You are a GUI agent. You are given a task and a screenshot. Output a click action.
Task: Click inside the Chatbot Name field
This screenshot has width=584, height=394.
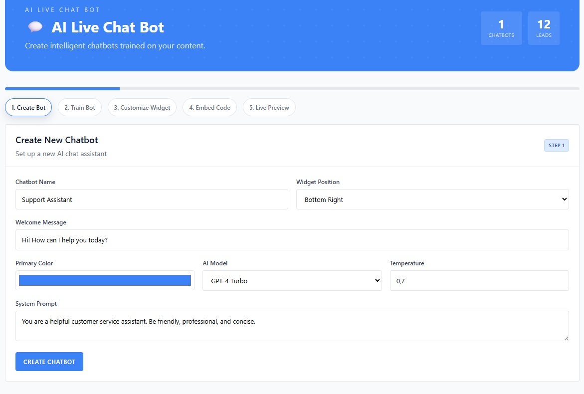[x=152, y=199]
